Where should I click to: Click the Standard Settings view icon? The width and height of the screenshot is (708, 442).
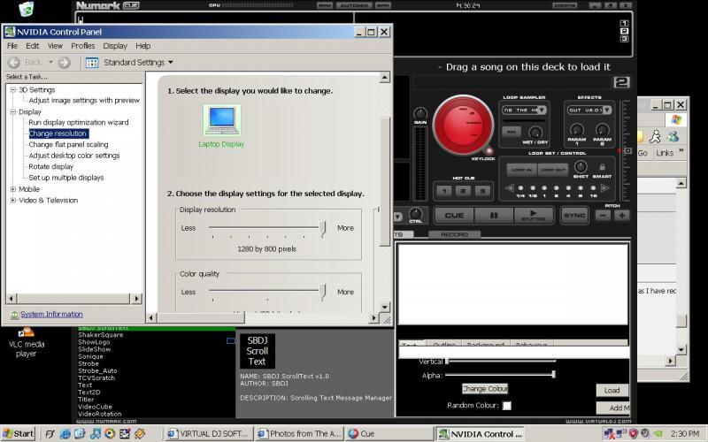[x=92, y=63]
